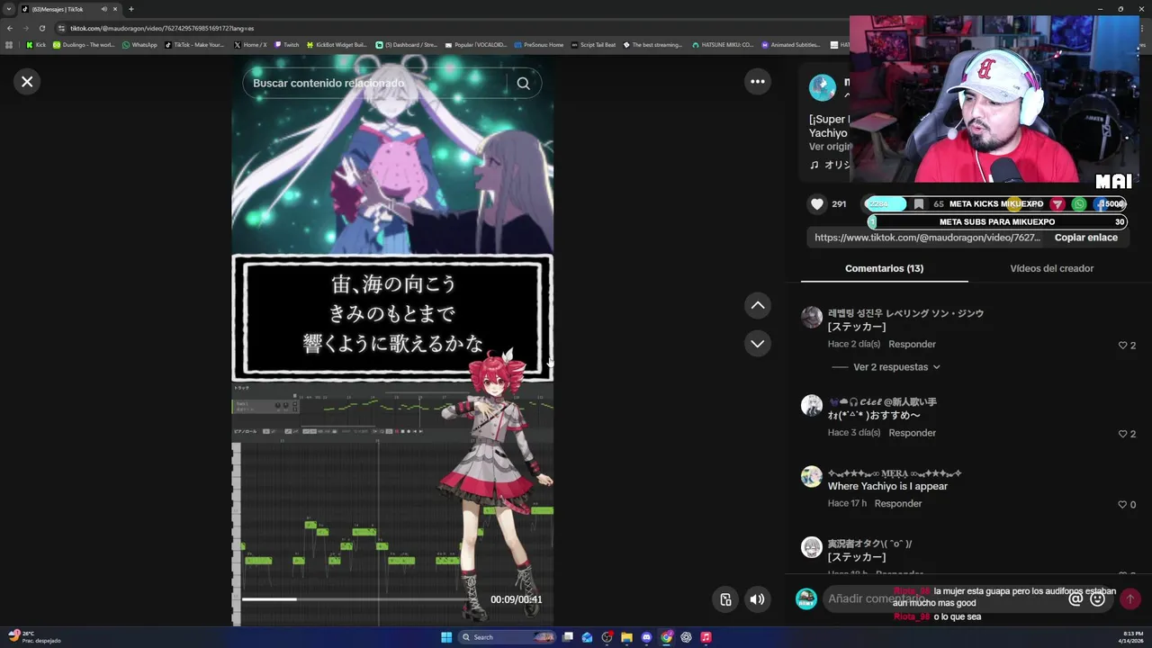Open weather widget showing 26°C

click(34, 636)
